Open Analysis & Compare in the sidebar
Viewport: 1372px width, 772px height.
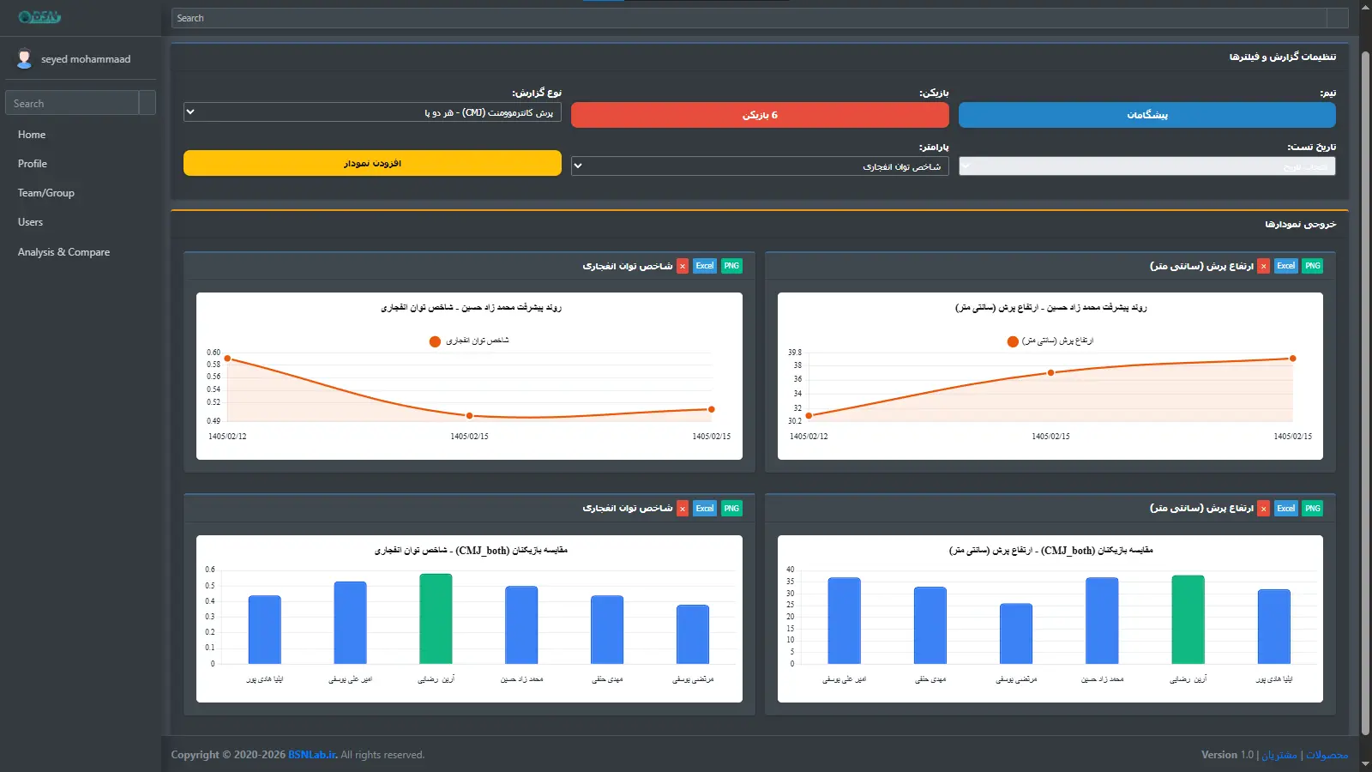[x=63, y=252]
